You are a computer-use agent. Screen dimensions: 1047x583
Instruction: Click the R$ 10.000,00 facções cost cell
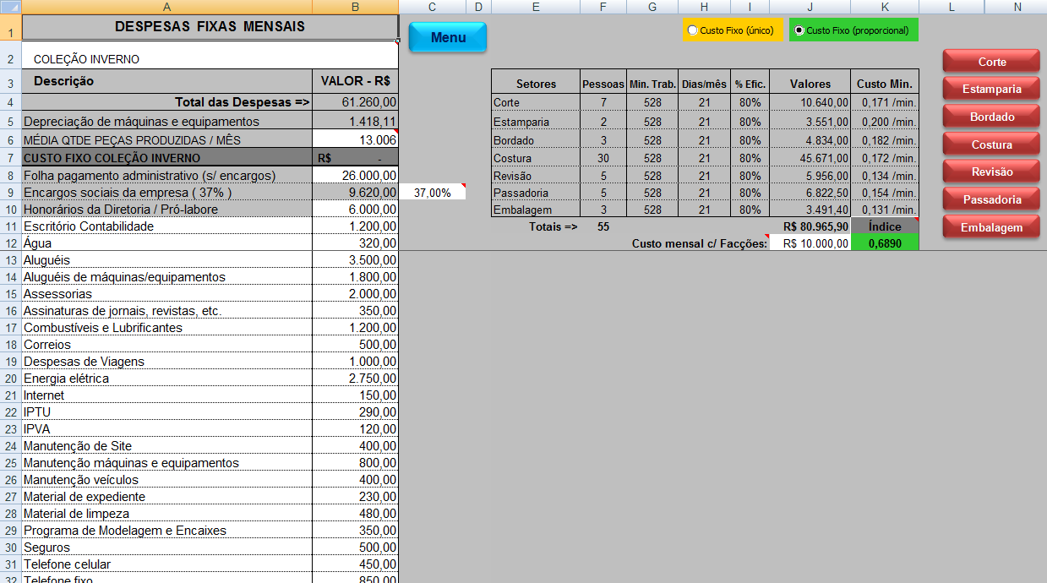click(x=810, y=243)
